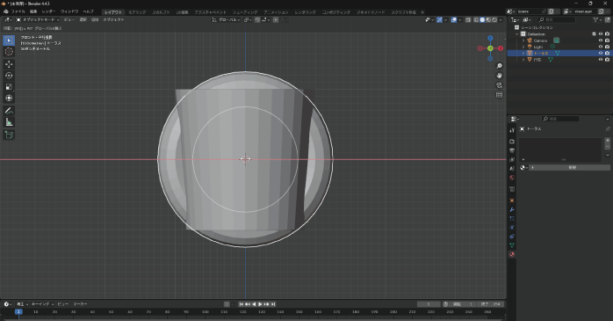Open the レンダー menu
Viewport: 613px width, 321px height.
[49, 11]
